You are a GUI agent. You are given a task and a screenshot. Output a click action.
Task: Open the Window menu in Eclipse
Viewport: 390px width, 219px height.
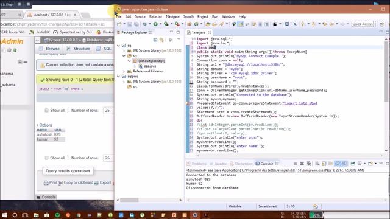229,16
